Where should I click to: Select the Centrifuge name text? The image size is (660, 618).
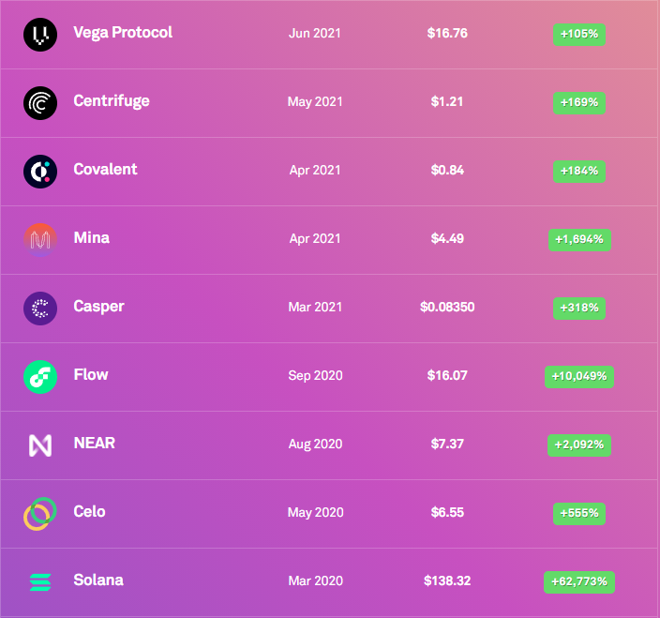[112, 101]
